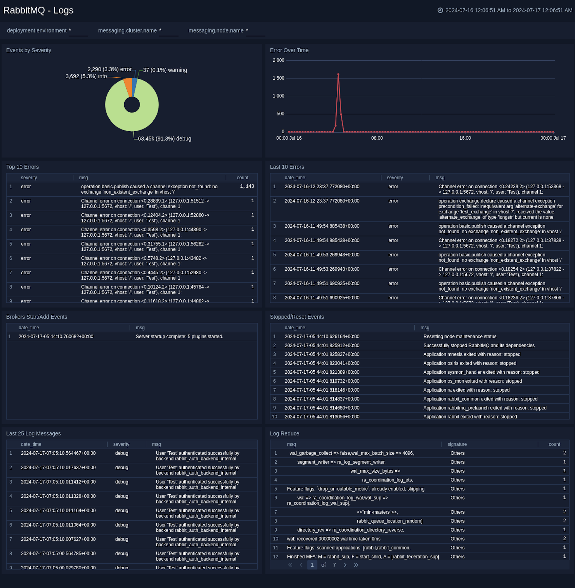Image resolution: width=575 pixels, height=588 pixels.
Task: Click the orange info pie slice
Action: tap(128, 87)
